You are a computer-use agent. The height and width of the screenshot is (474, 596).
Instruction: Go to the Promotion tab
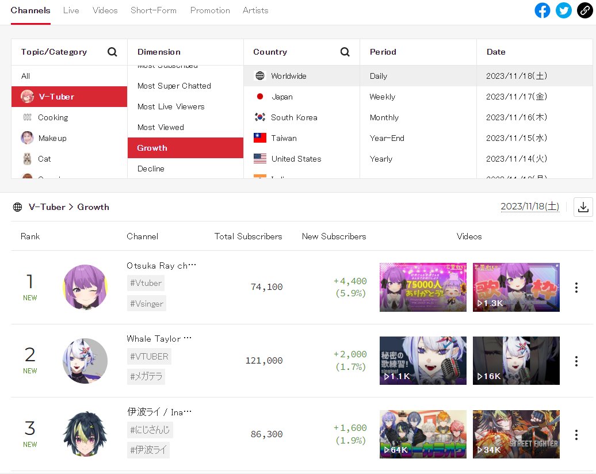(210, 11)
